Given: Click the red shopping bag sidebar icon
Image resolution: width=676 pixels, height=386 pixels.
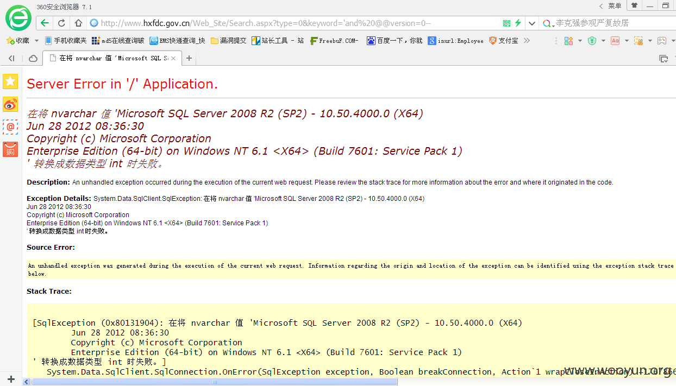Looking at the screenshot, I should [x=10, y=149].
